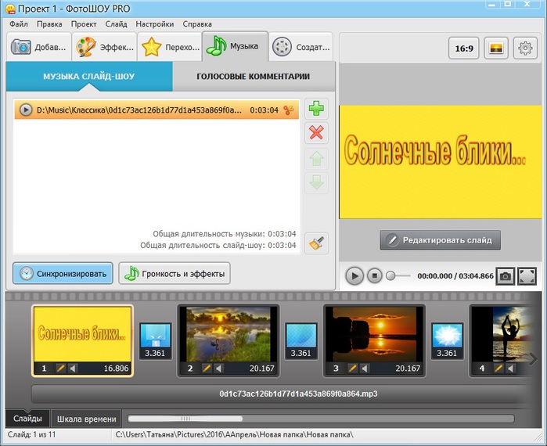Select the Музыка tab
The width and height of the screenshot is (547, 446).
click(235, 46)
